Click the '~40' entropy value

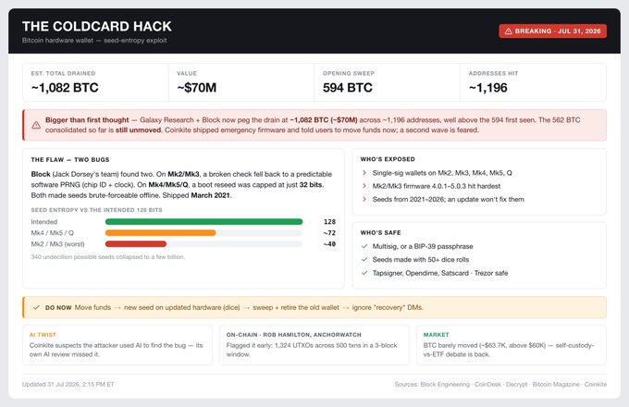coord(329,244)
